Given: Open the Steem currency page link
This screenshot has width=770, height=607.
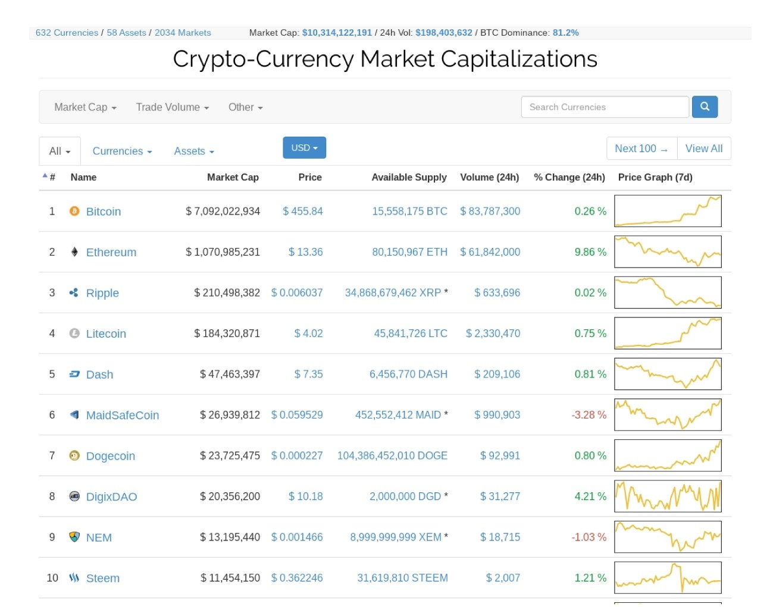Looking at the screenshot, I should click(103, 578).
